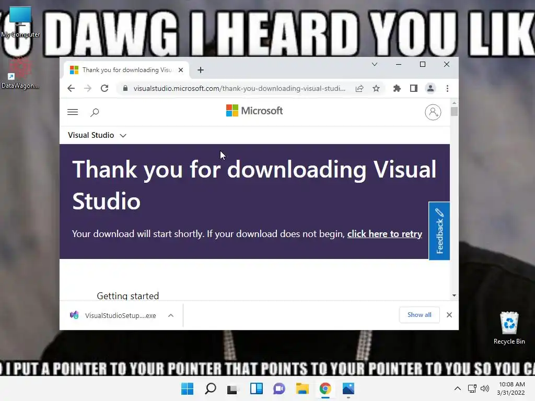Image resolution: width=535 pixels, height=401 pixels.
Task: Click the address bar URL
Action: [x=239, y=89]
